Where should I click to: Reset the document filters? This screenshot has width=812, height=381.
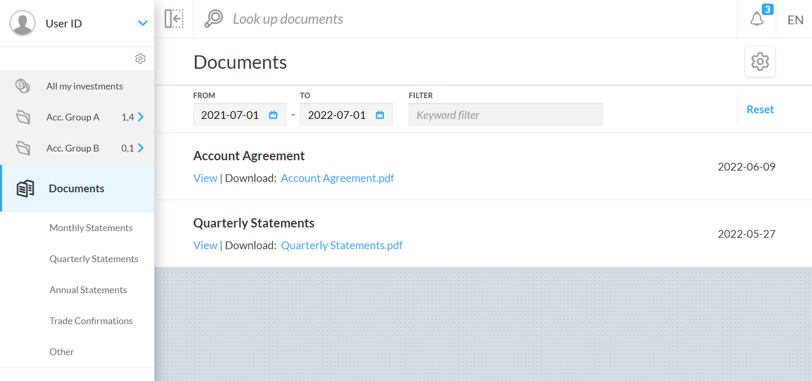(760, 110)
